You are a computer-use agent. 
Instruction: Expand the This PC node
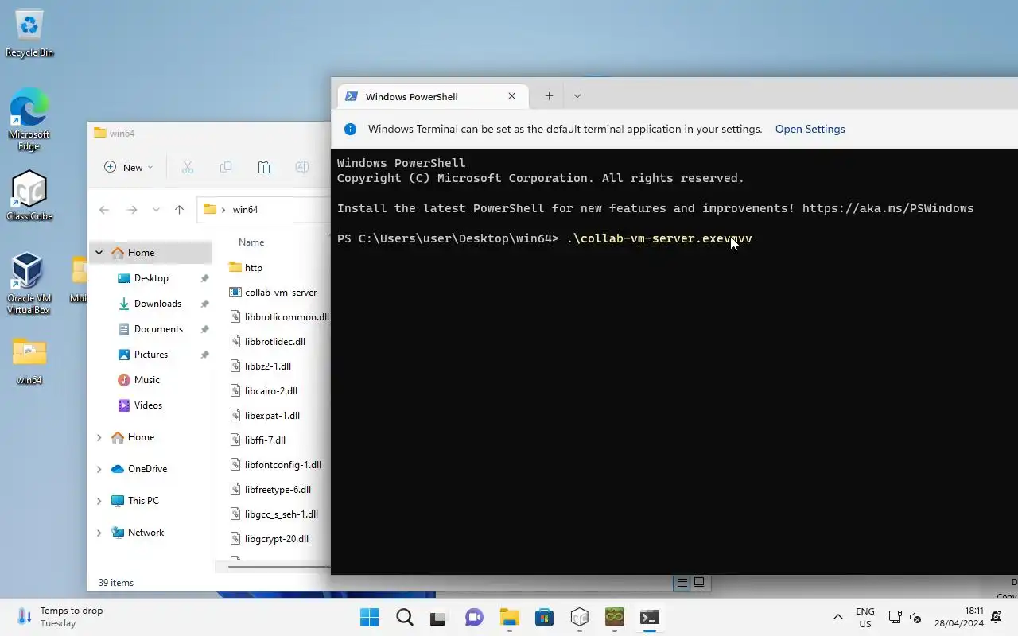(99, 501)
